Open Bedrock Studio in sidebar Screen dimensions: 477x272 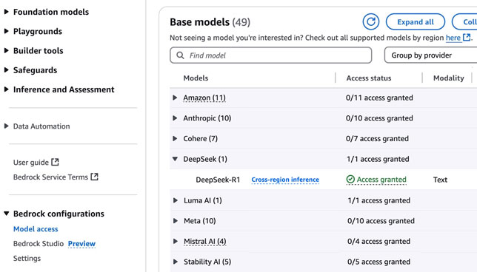pos(39,243)
